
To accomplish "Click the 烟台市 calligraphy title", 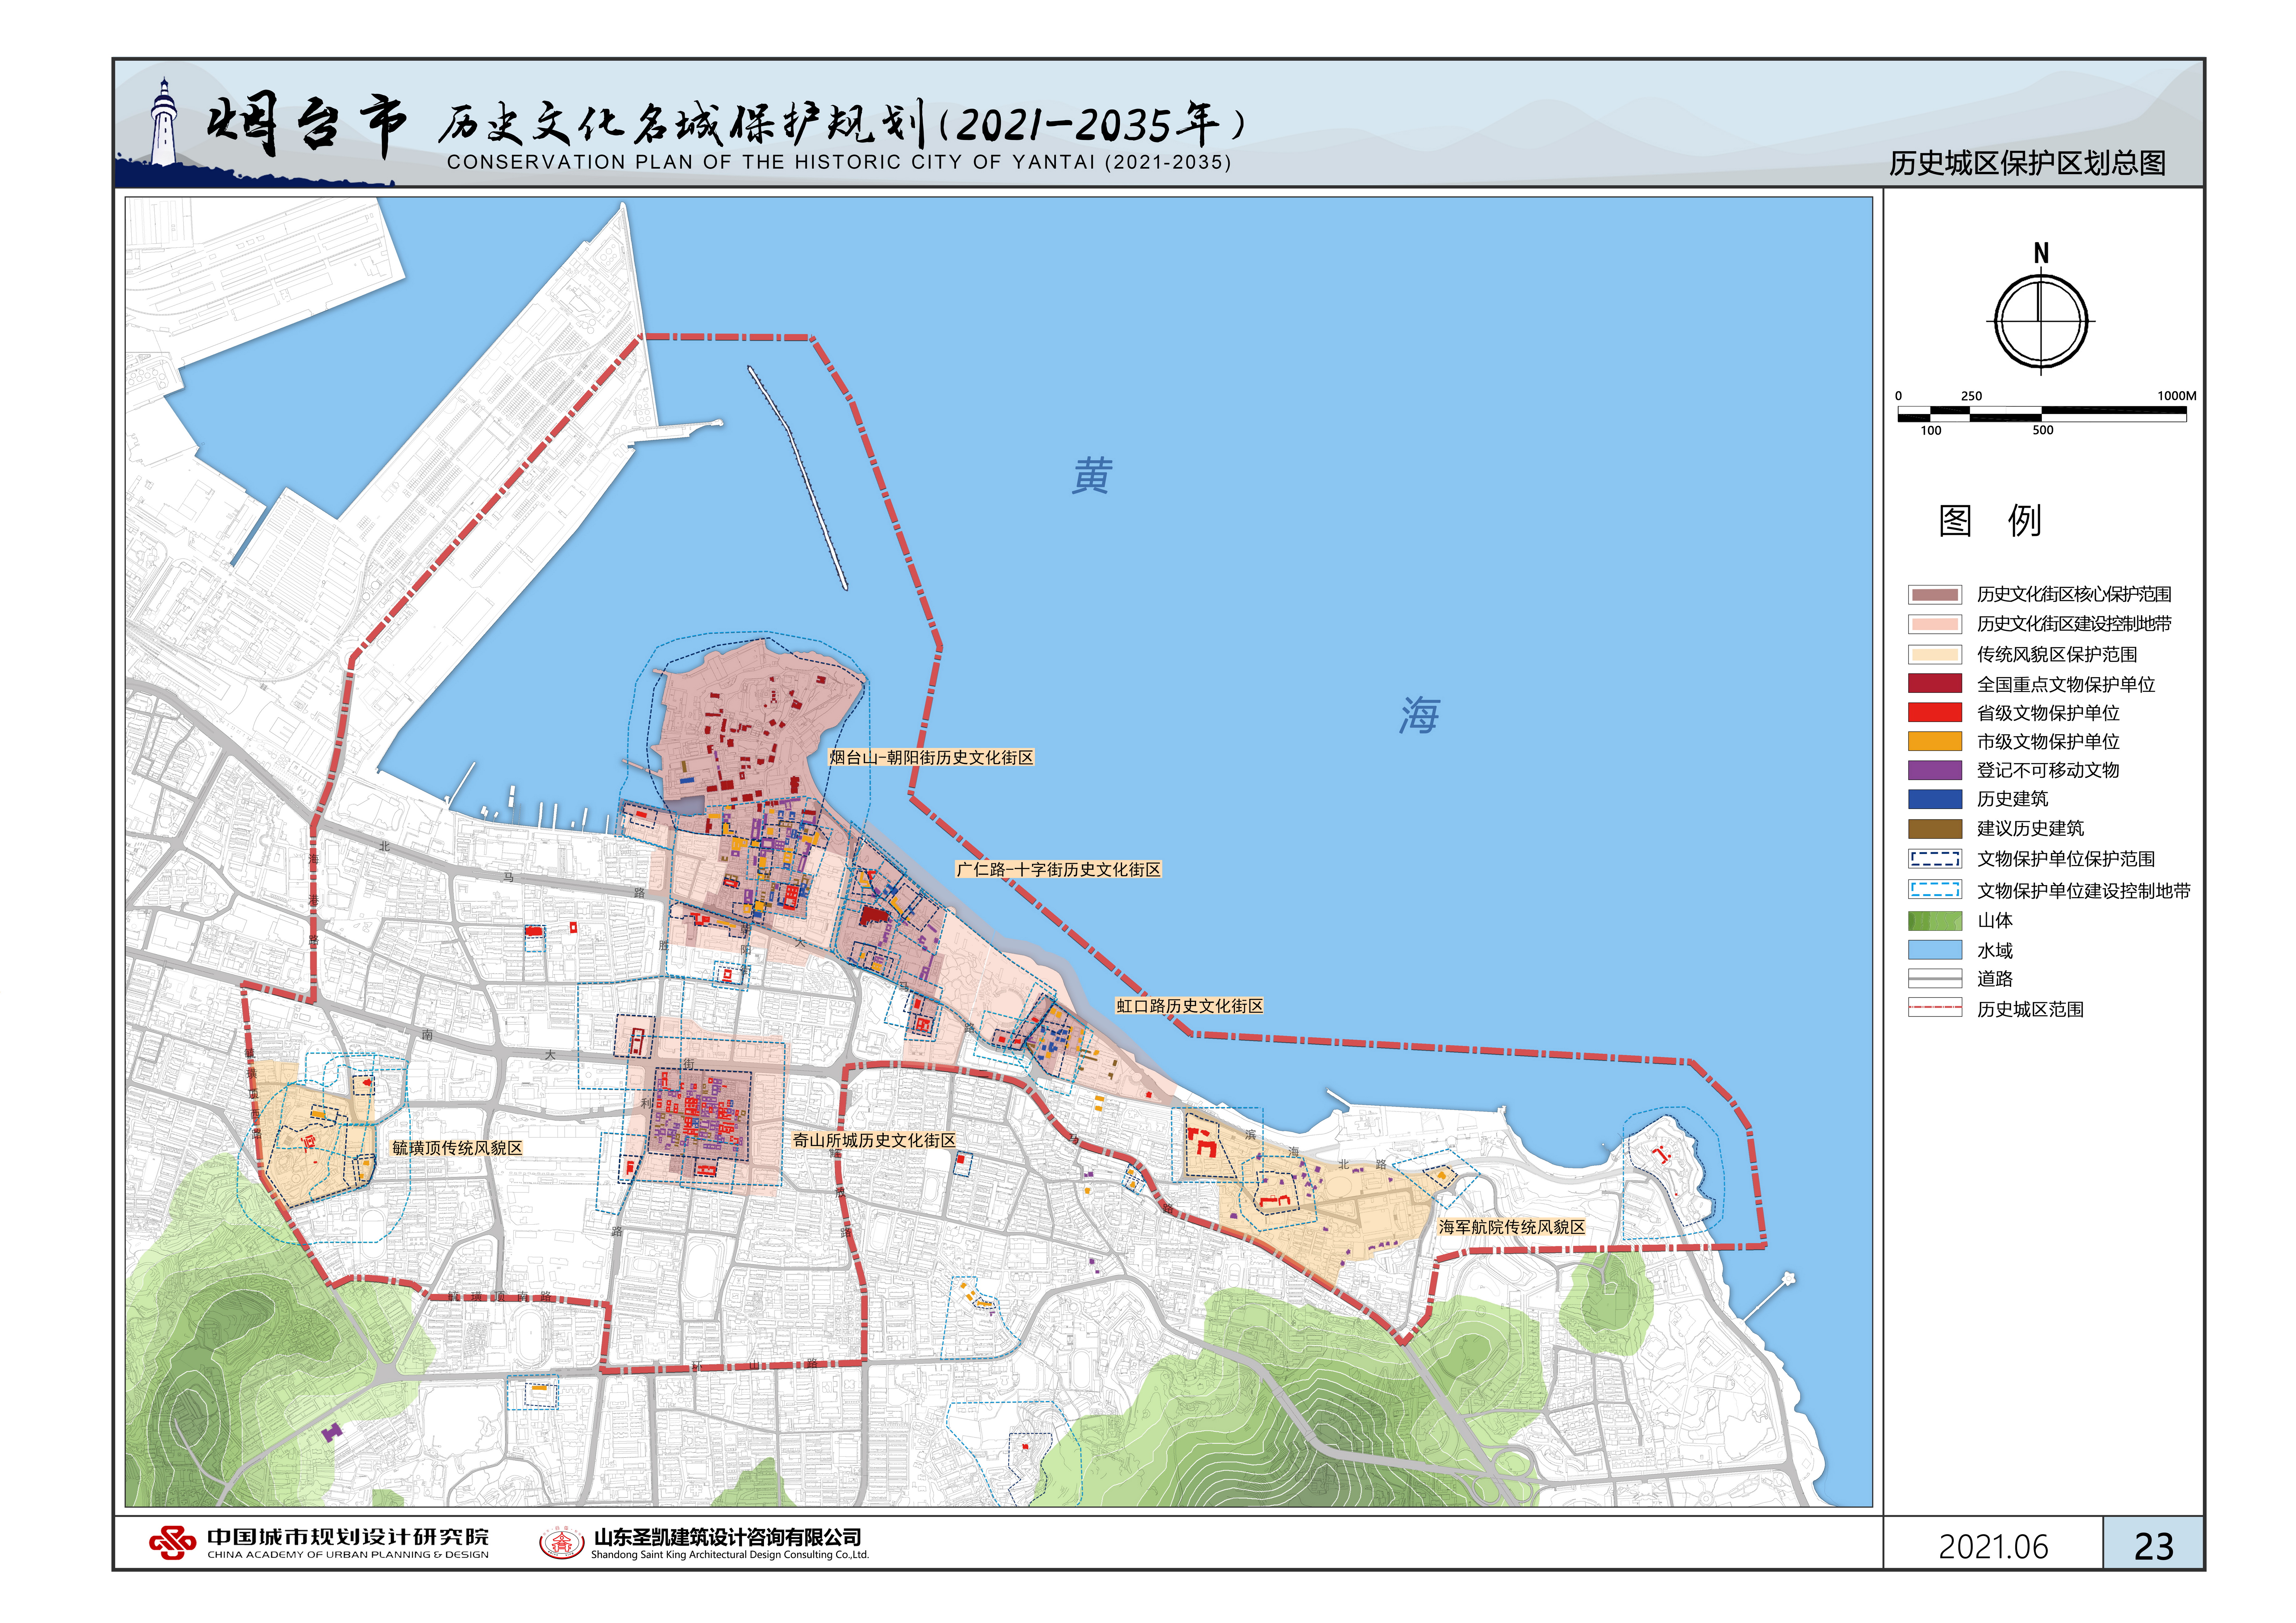I will click(307, 125).
